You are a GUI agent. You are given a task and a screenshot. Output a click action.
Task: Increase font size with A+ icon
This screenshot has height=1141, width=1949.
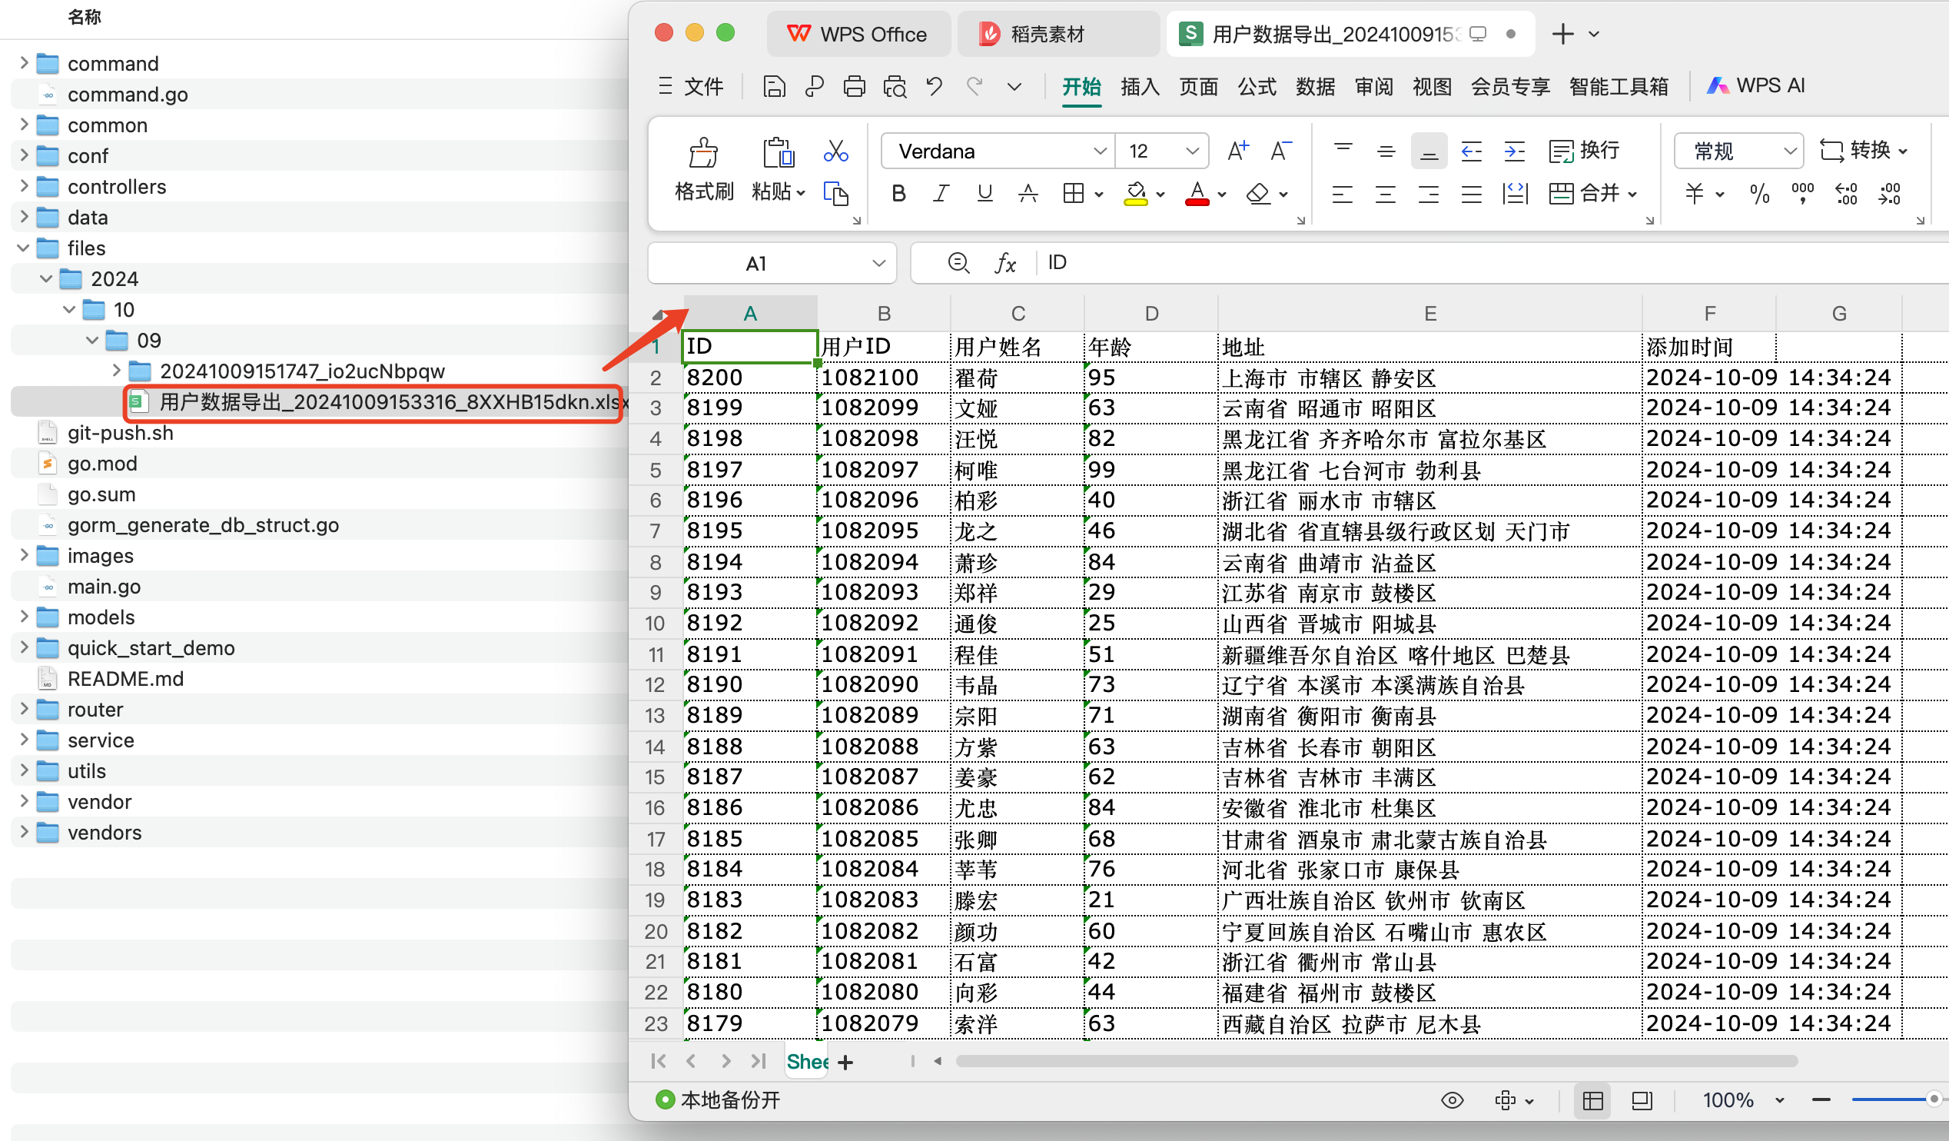1237,151
